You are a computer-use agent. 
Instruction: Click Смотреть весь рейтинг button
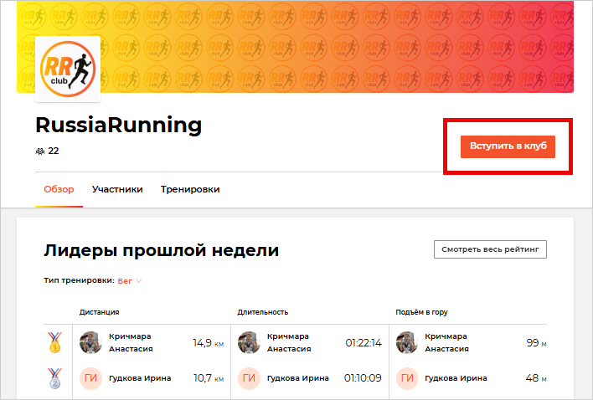coord(490,249)
